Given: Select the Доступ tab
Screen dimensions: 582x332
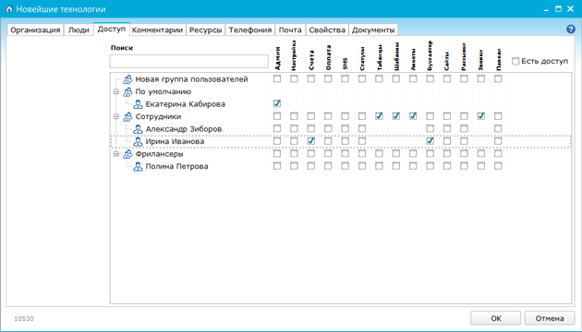Looking at the screenshot, I should pyautogui.click(x=112, y=29).
